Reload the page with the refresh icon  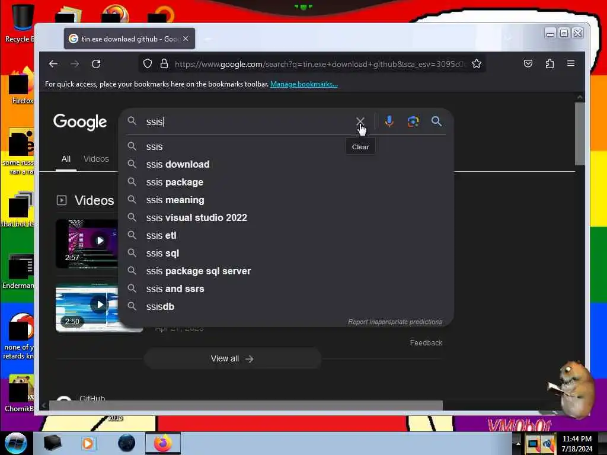[x=96, y=64]
